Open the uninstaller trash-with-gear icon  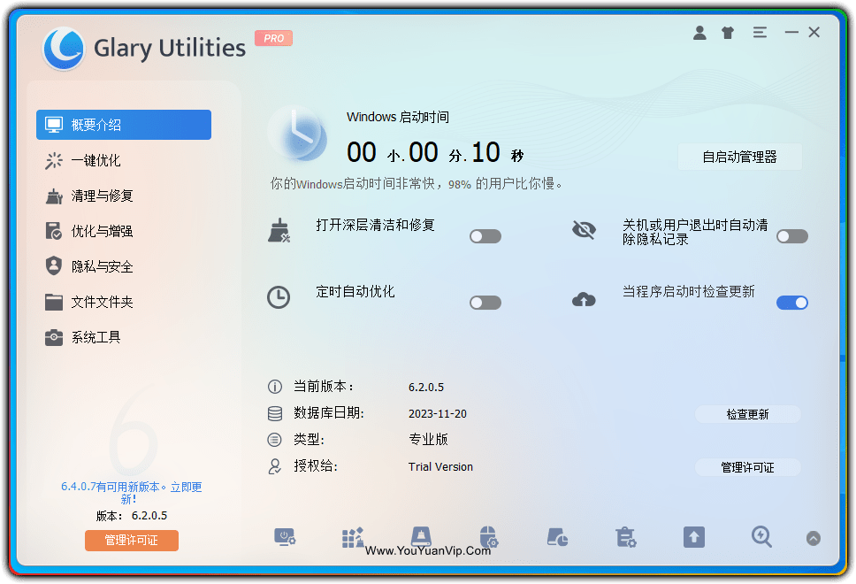tap(625, 537)
